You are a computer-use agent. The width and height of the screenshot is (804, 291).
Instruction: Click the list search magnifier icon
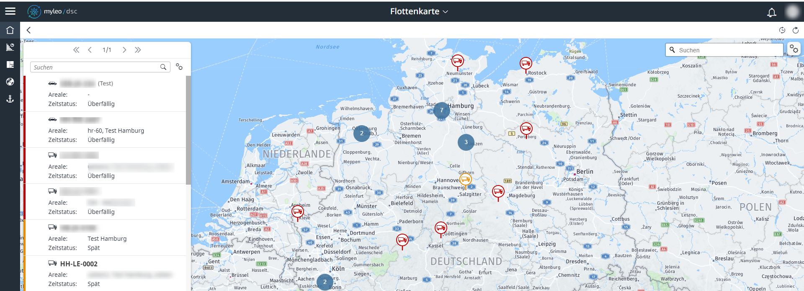163,67
